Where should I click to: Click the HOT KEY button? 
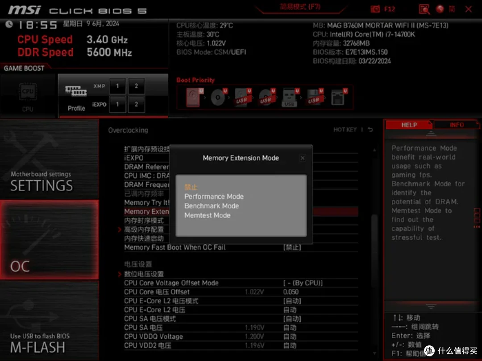[x=345, y=130]
